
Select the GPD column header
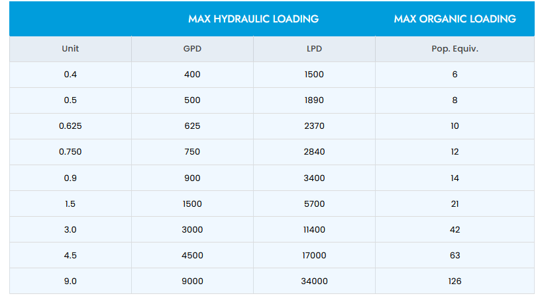[192, 49]
